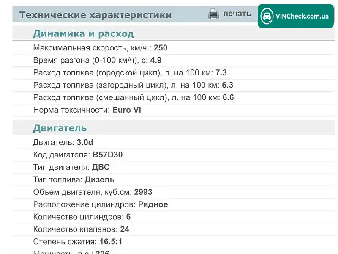Select the Расположение цилиндров Рядное row

tap(174, 204)
